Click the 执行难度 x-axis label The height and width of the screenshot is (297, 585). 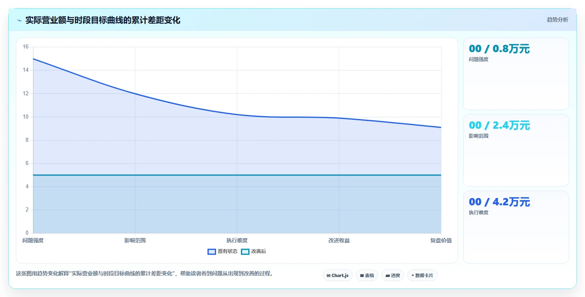237,240
